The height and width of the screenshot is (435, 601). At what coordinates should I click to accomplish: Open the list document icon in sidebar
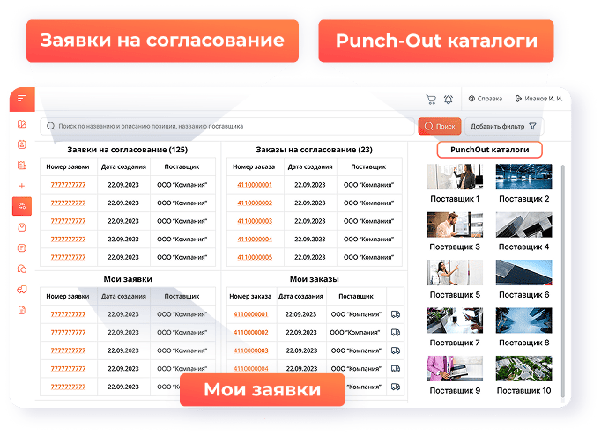click(x=22, y=248)
